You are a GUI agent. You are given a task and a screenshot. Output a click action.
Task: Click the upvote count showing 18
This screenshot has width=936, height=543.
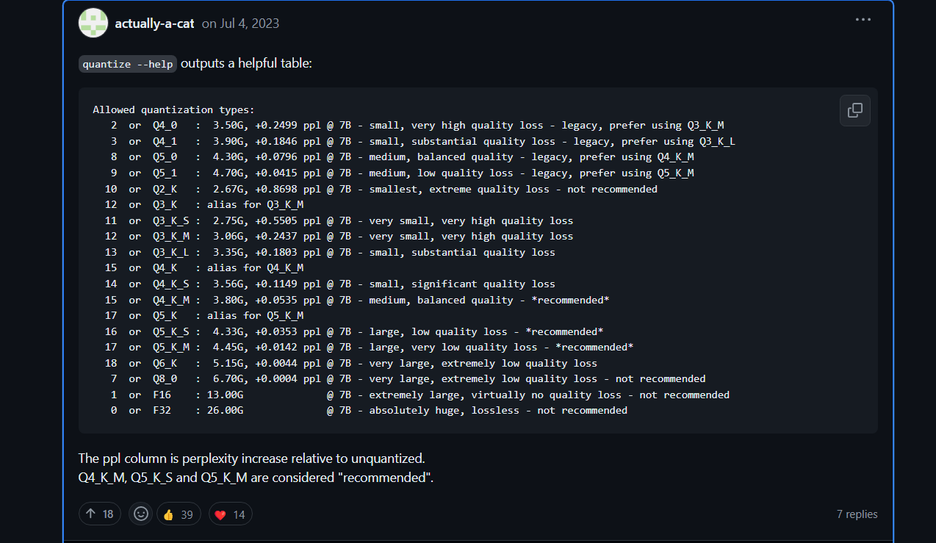tap(109, 514)
